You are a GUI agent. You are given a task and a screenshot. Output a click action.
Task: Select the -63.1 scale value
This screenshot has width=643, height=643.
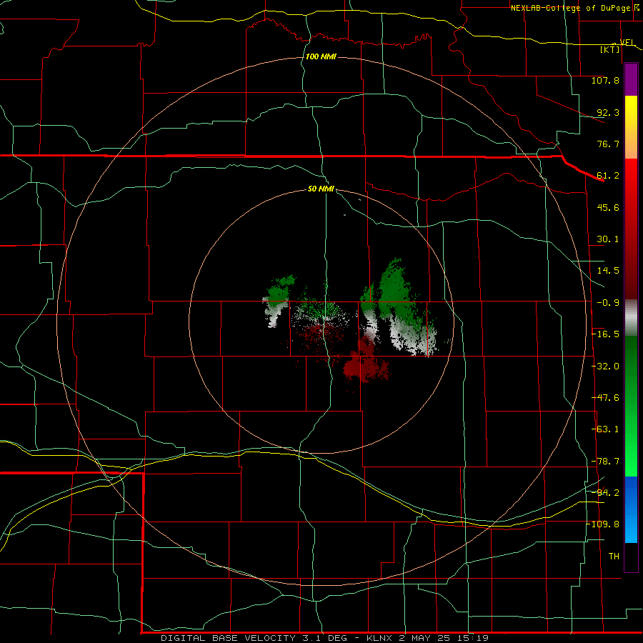click(605, 429)
